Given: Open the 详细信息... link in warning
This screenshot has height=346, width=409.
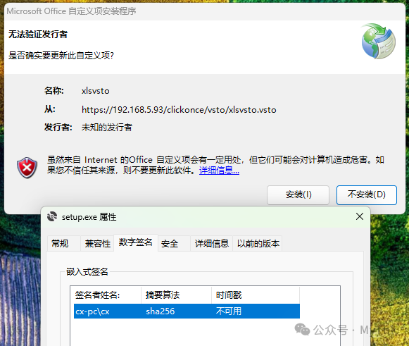Looking at the screenshot, I should [219, 171].
